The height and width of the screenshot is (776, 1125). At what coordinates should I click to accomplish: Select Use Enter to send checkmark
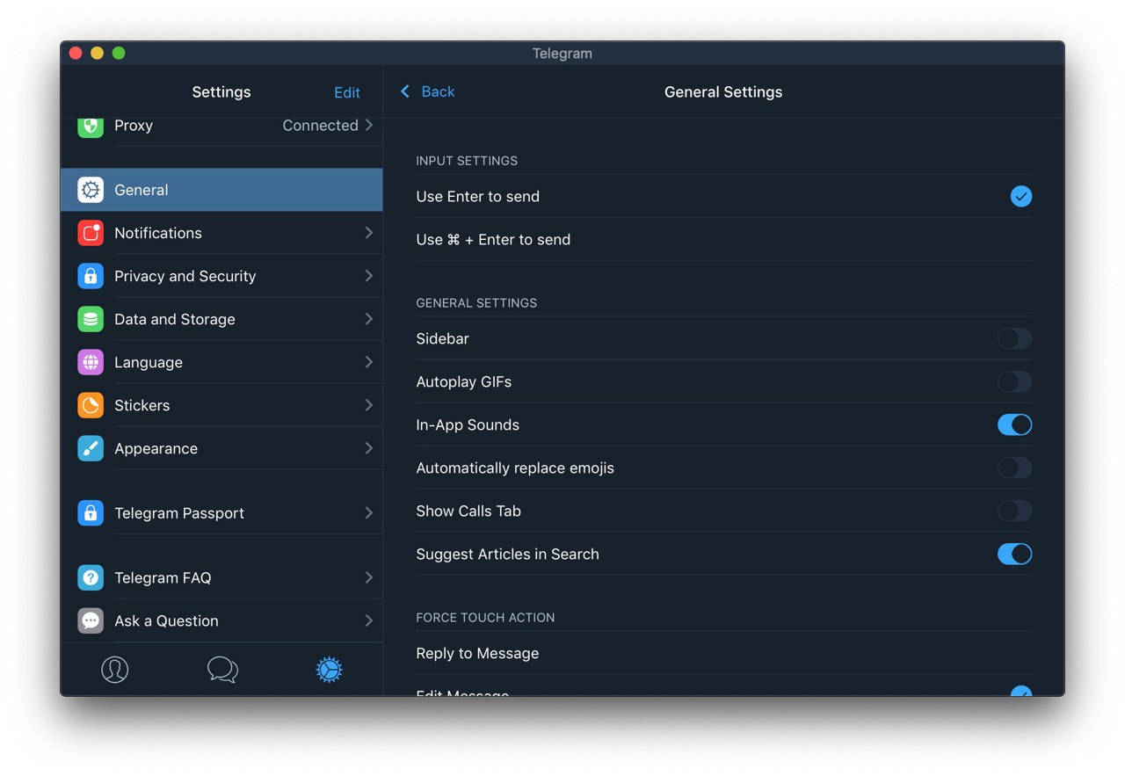click(1020, 196)
